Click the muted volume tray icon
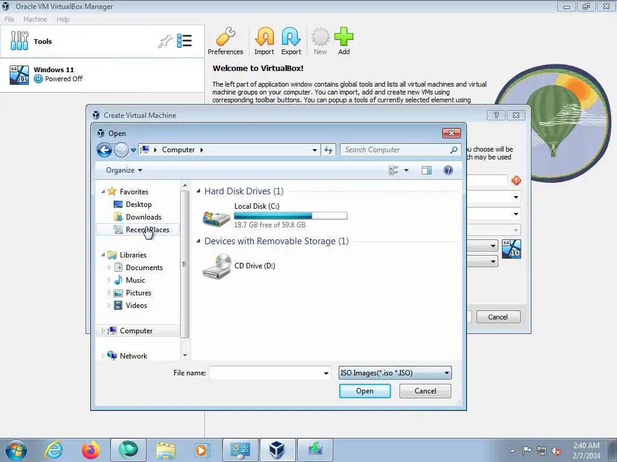617x462 pixels. point(556,451)
